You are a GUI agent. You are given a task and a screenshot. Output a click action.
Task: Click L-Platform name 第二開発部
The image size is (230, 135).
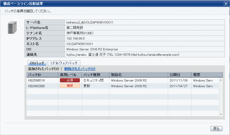click(x=75, y=28)
